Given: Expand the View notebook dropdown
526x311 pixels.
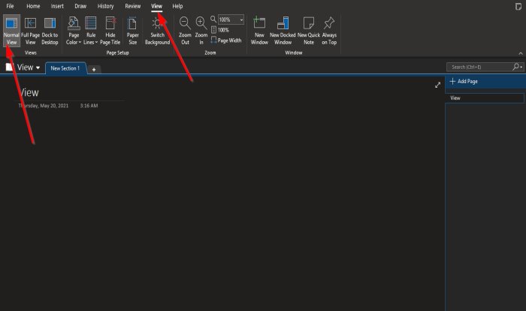Looking at the screenshot, I should coord(38,68).
